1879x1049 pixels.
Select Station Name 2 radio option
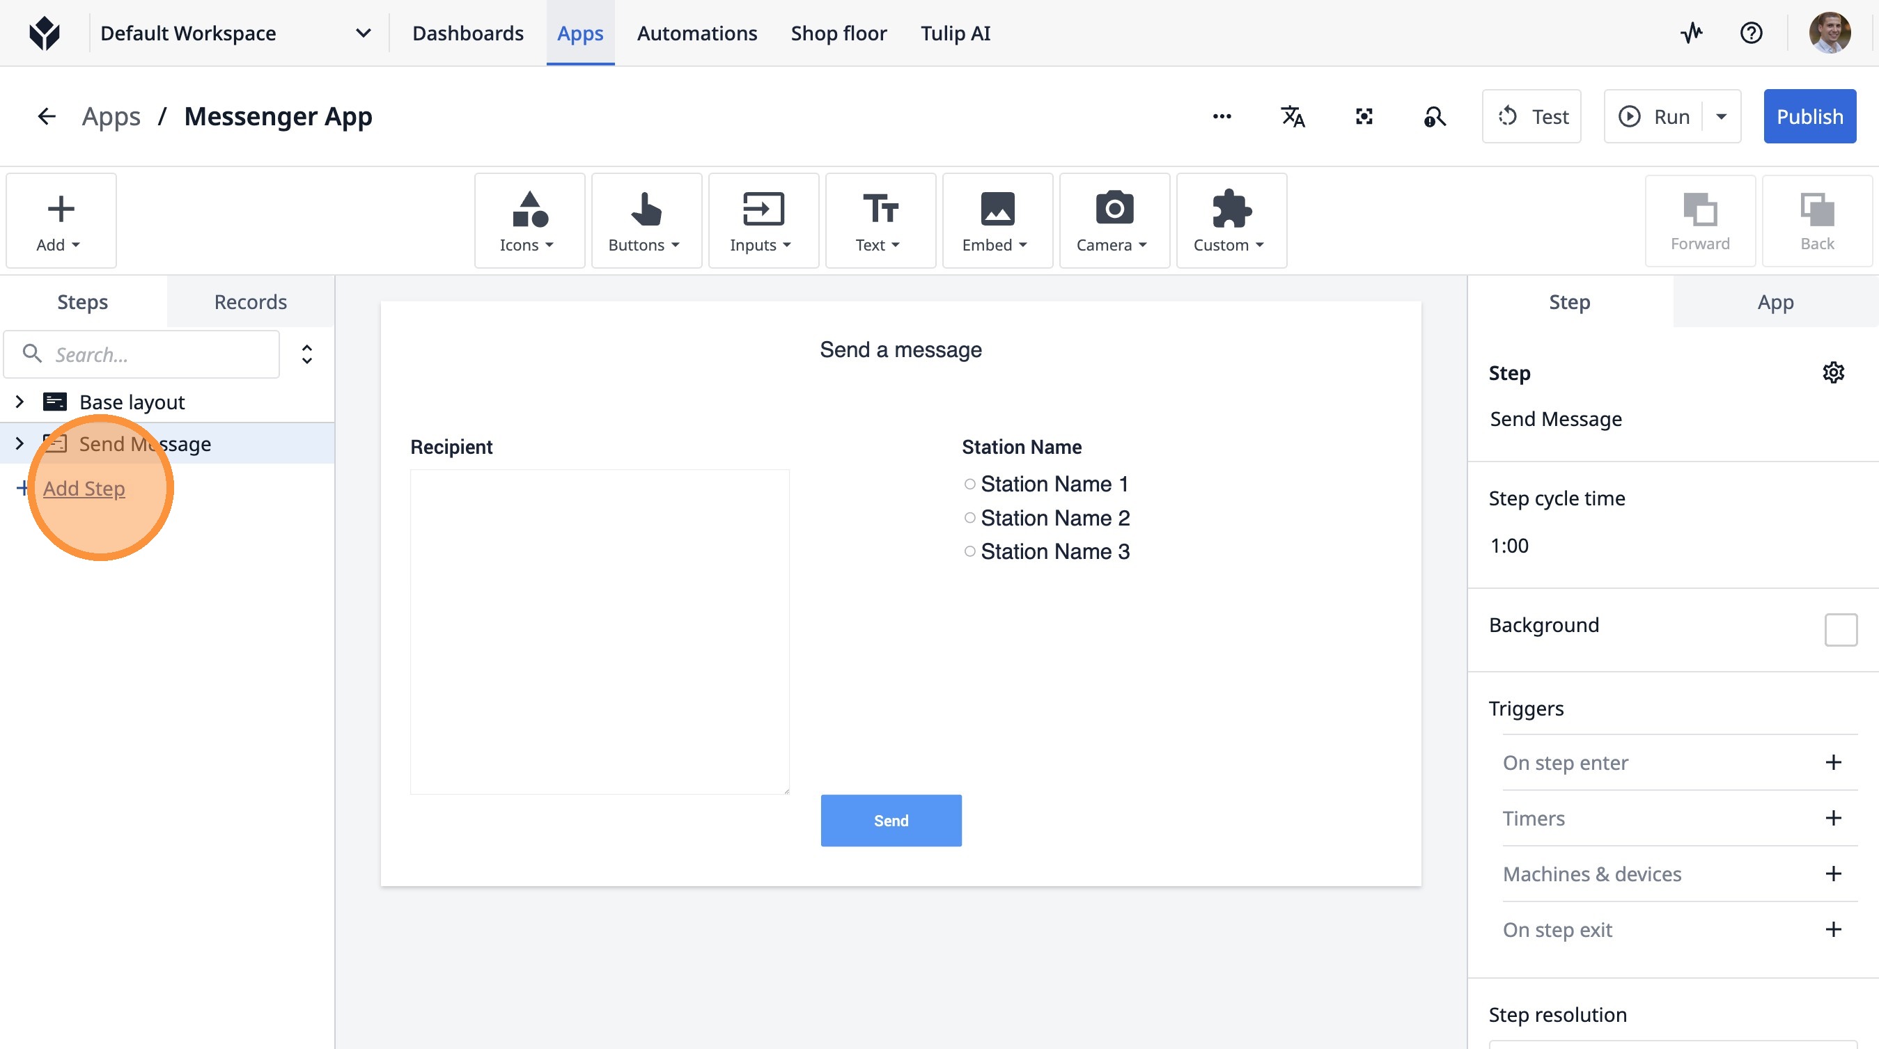tap(969, 519)
